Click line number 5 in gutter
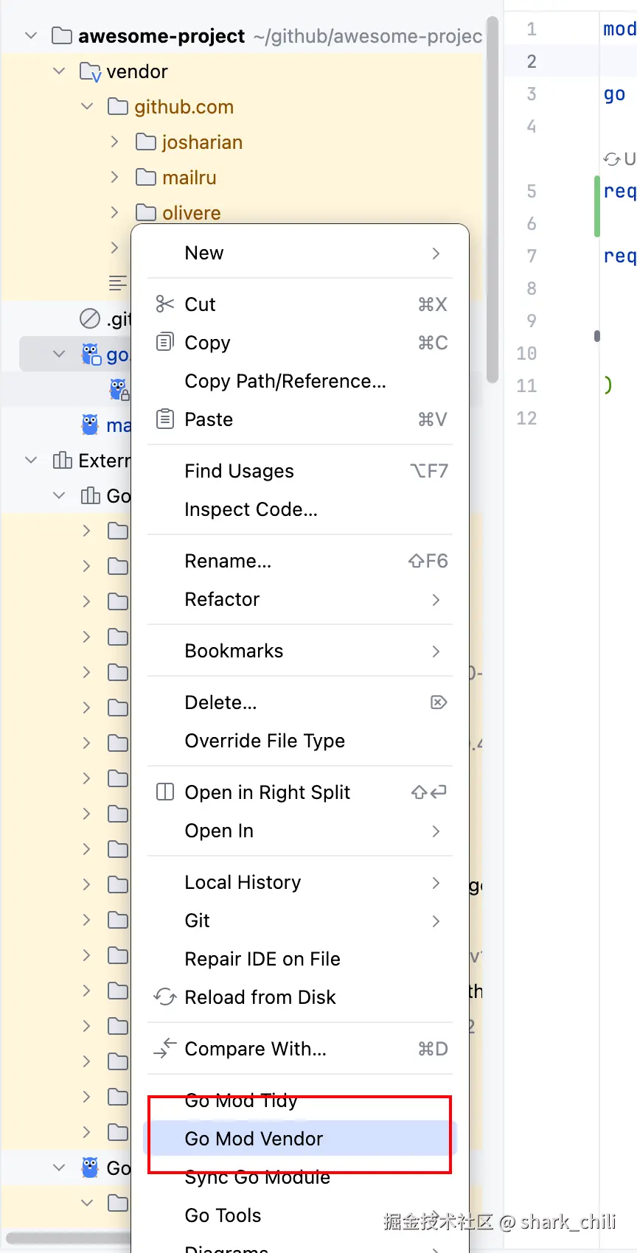 coord(531,192)
